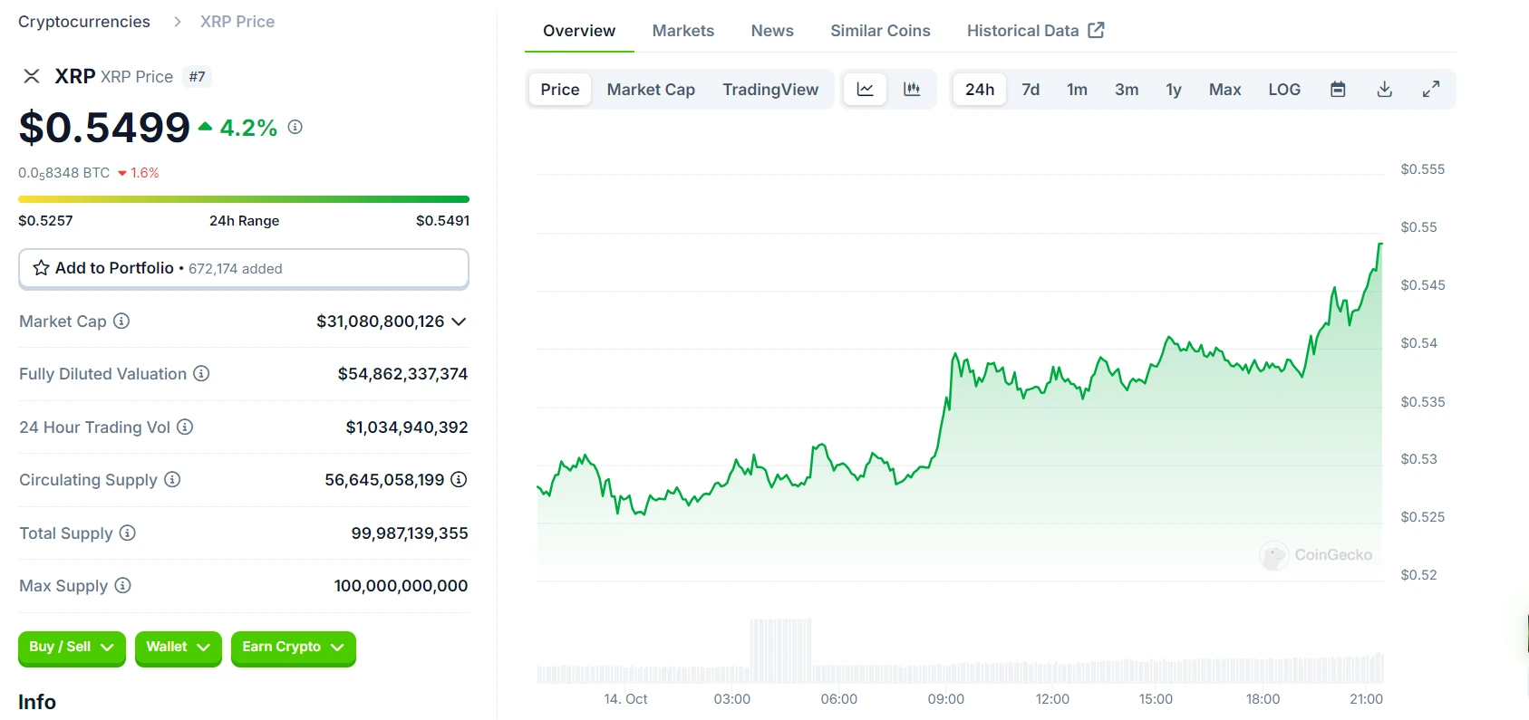Open the Market Cap info tooltip icon

tap(121, 321)
